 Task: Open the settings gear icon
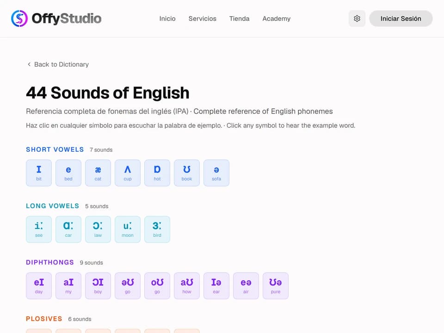coord(357,18)
